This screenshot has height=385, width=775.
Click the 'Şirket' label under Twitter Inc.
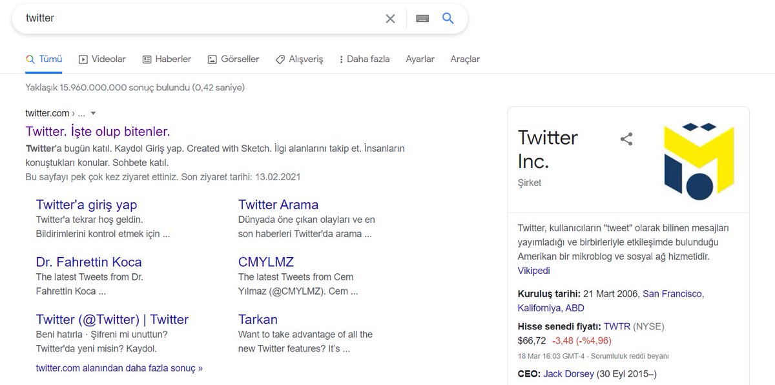[x=530, y=183]
